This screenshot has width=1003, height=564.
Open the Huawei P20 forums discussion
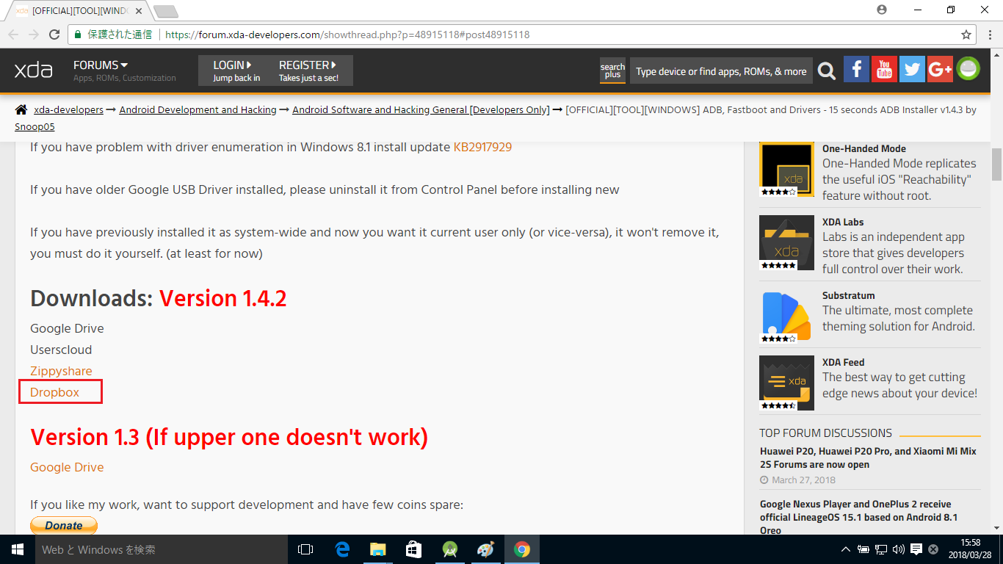point(868,458)
